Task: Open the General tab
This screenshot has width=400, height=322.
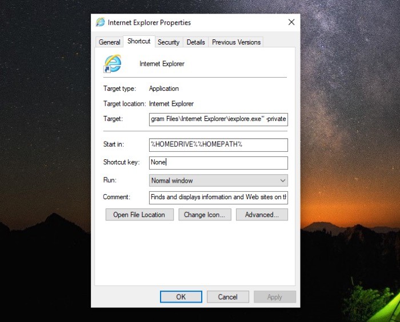Action: coord(110,42)
